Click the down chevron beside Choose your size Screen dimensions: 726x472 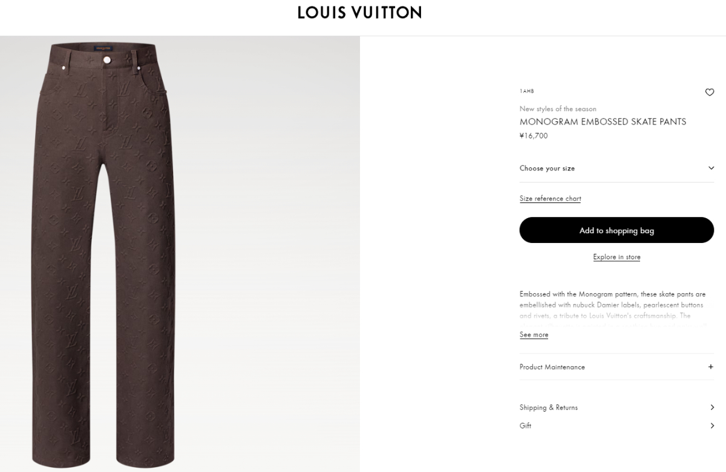coord(711,168)
